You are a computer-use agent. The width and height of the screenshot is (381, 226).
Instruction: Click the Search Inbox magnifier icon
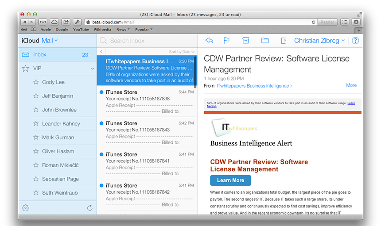pyautogui.click(x=103, y=41)
